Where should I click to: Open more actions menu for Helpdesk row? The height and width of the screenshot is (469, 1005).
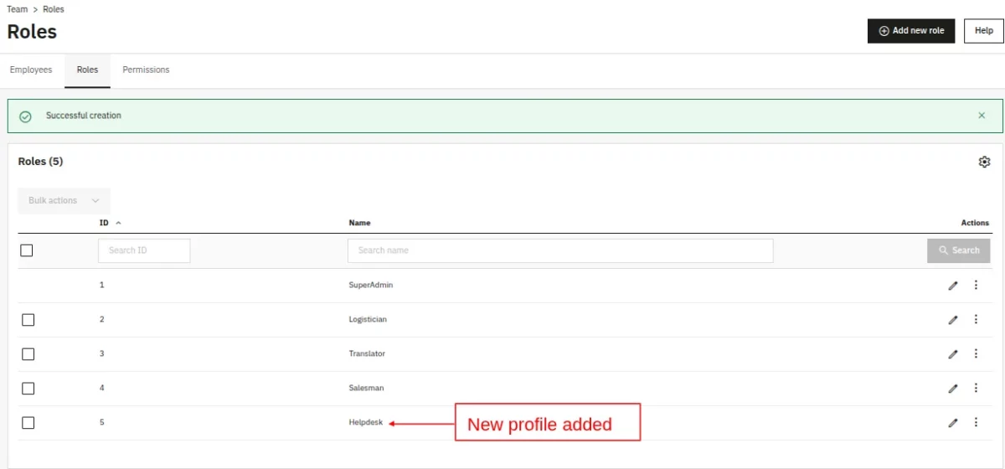[976, 422]
